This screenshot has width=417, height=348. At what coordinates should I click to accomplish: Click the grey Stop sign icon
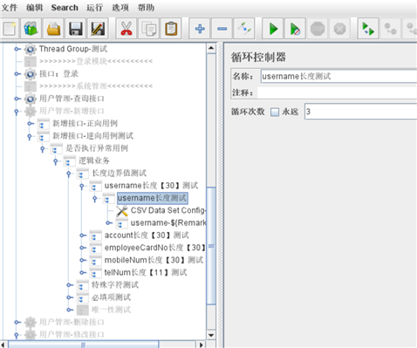tap(318, 29)
